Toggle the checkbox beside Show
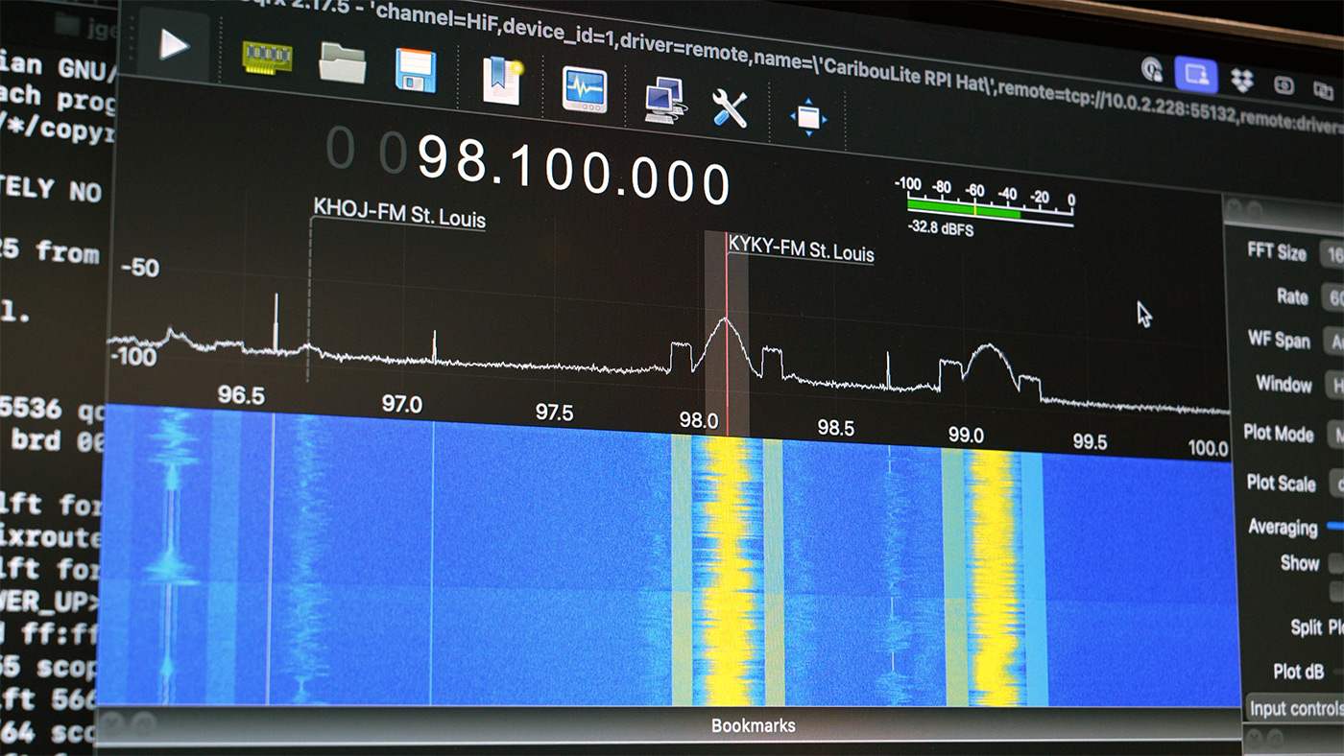This screenshot has width=1344, height=756. [x=1335, y=563]
